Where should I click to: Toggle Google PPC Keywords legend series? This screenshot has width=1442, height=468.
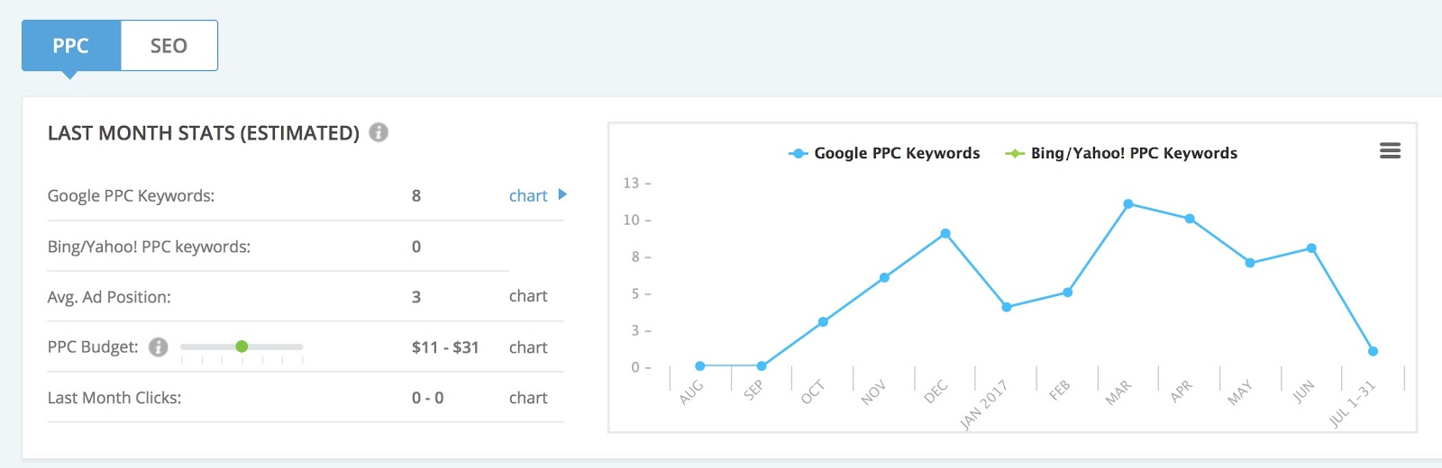coord(884,153)
